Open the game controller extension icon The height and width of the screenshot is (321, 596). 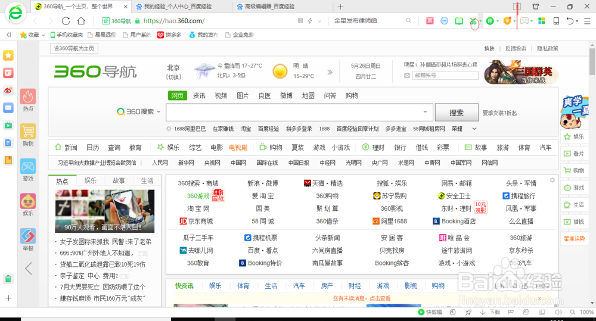(524, 21)
